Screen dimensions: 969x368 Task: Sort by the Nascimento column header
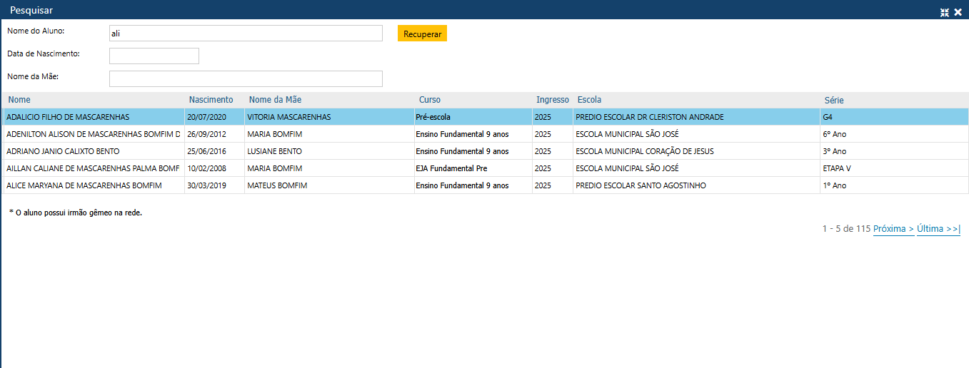point(211,100)
